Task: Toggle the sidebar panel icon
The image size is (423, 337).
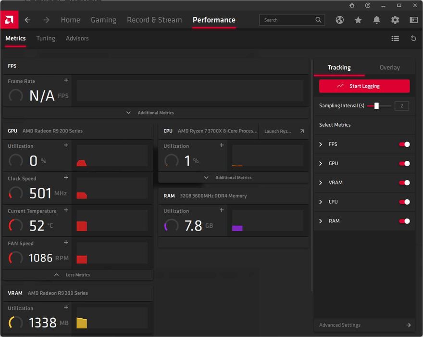Action: tap(413, 20)
